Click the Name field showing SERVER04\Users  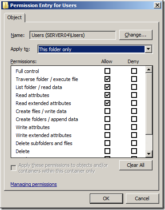point(72,35)
